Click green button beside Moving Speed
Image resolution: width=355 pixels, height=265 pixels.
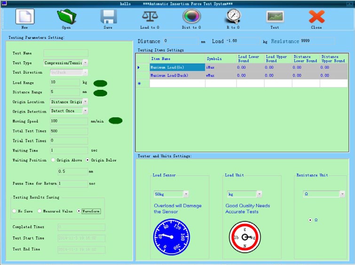(x=115, y=121)
